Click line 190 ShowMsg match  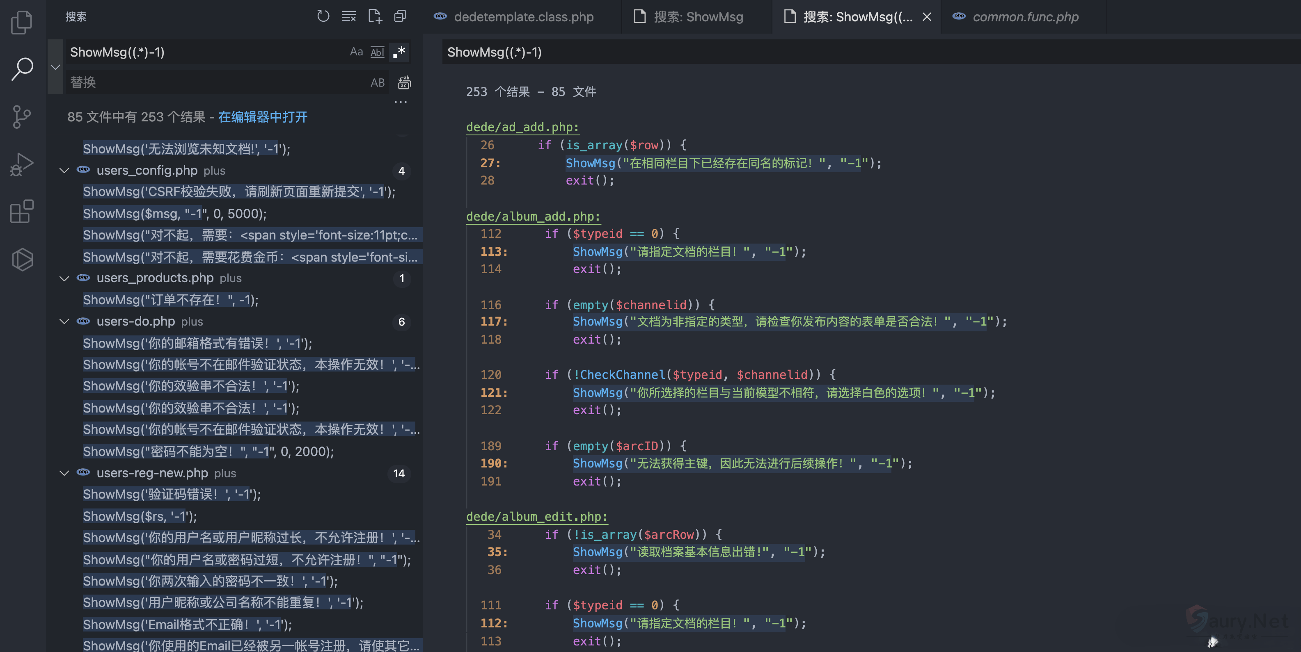742,463
